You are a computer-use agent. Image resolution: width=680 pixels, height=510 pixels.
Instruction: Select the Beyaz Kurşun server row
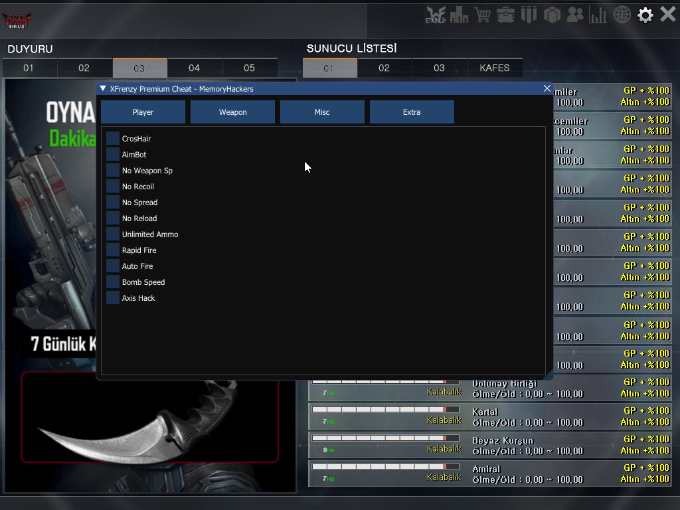click(x=490, y=446)
